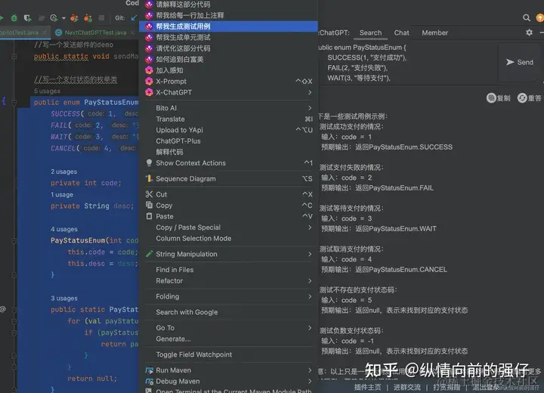544x393 pixels.
Task: Open Member tab
Action: click(434, 32)
